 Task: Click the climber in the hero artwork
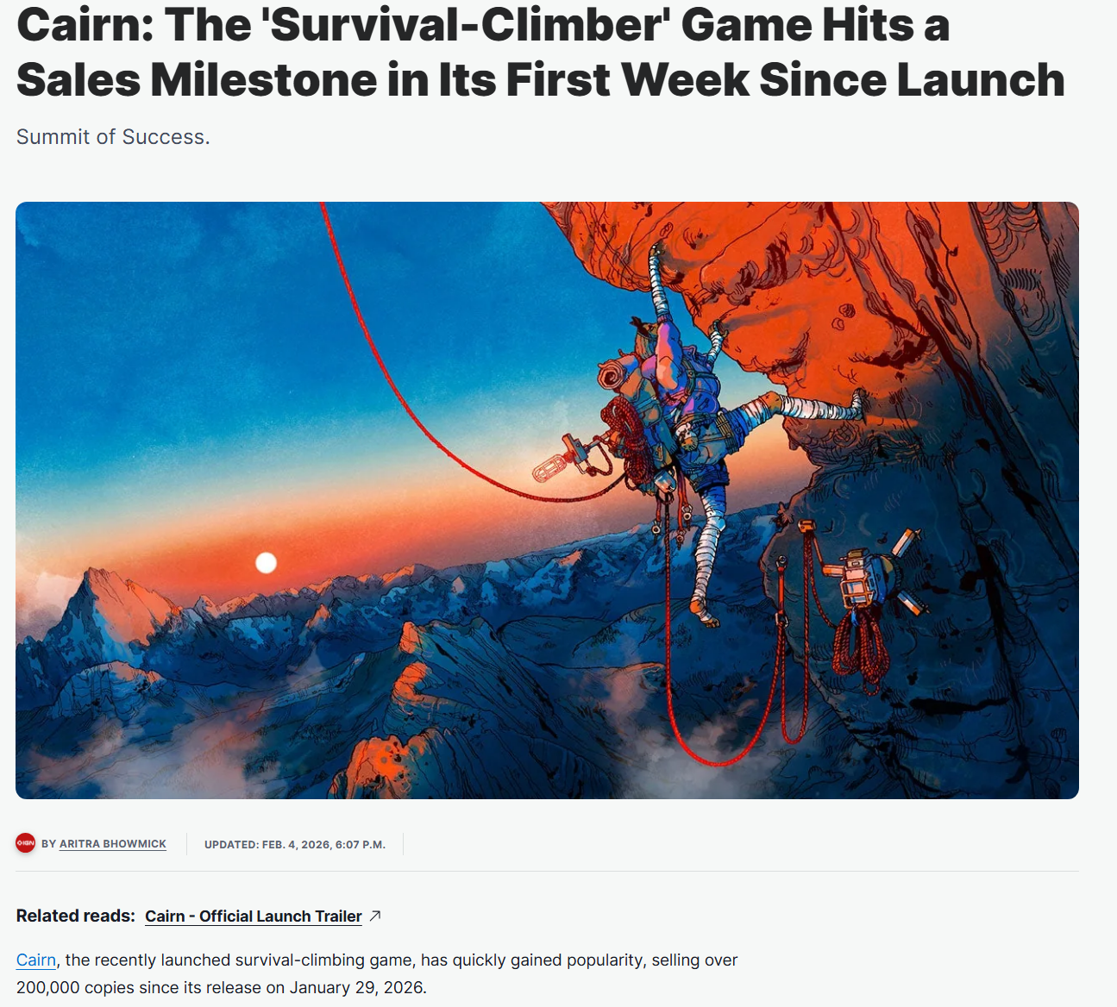(x=690, y=414)
